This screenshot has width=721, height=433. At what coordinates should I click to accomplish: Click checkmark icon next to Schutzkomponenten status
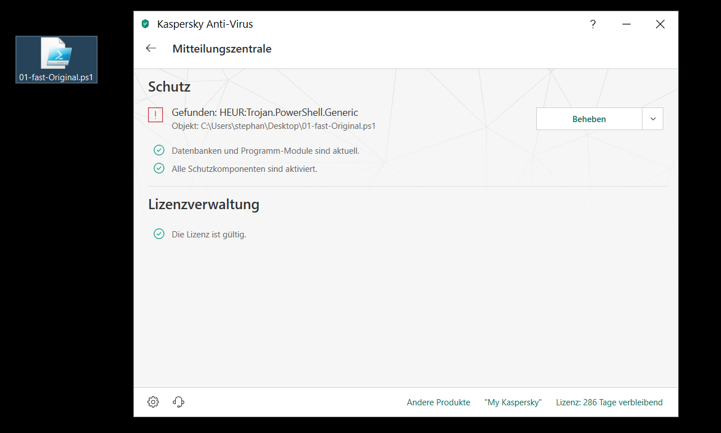(x=159, y=168)
